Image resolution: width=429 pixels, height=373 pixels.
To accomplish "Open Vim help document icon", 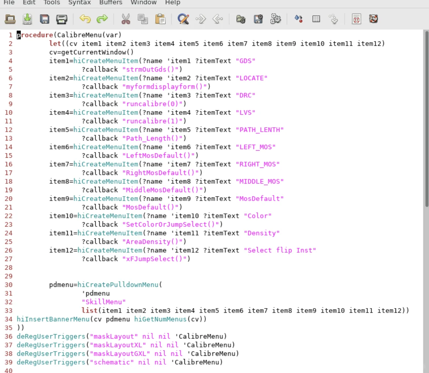I will (356, 19).
